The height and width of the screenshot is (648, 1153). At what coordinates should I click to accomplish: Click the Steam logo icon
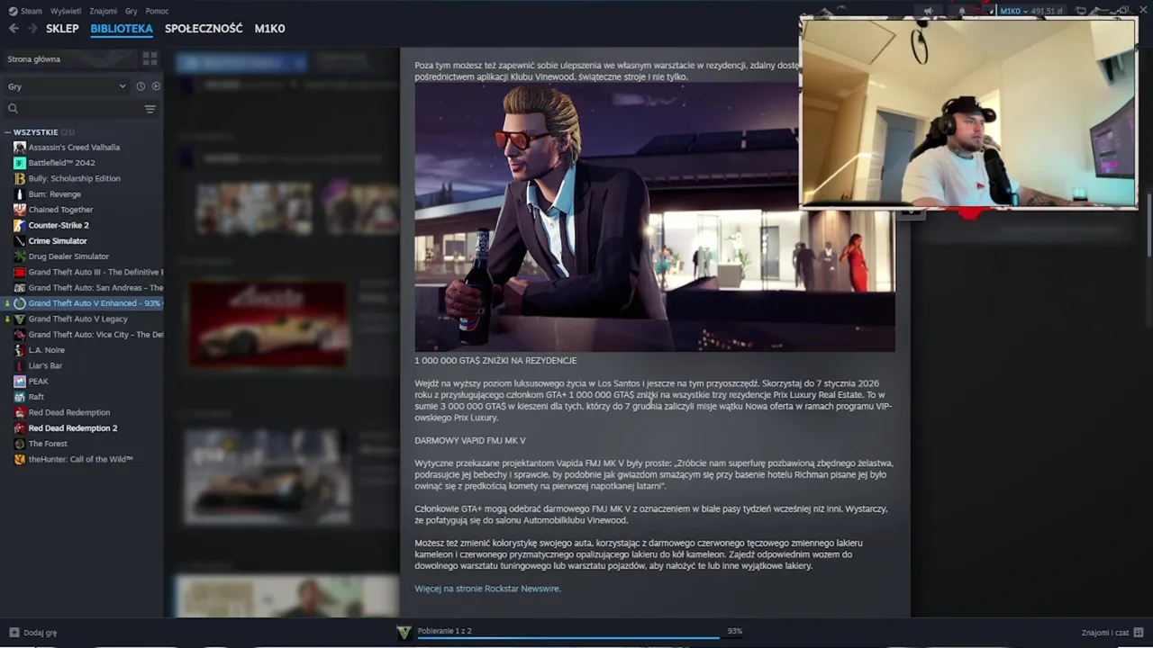[13, 11]
